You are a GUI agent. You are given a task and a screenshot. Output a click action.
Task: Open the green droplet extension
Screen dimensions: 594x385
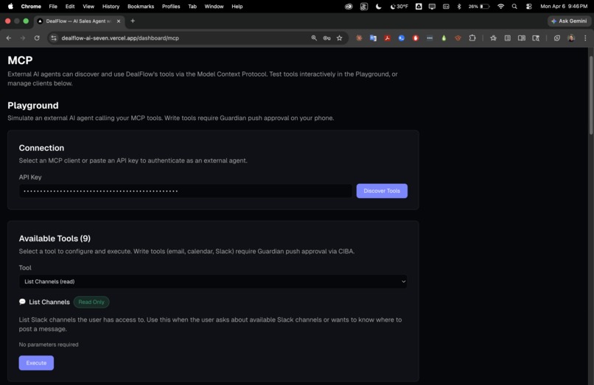click(444, 38)
